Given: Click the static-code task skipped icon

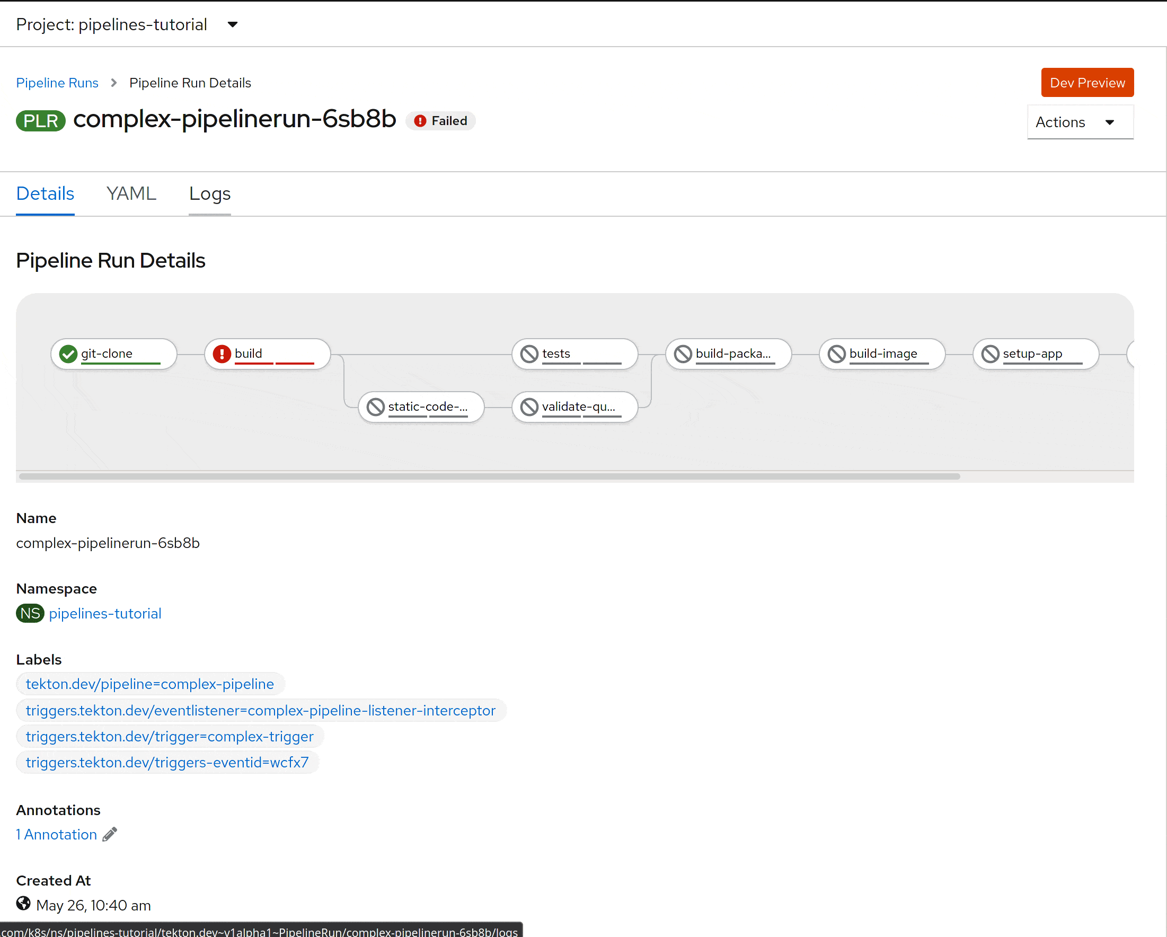Looking at the screenshot, I should pos(375,407).
